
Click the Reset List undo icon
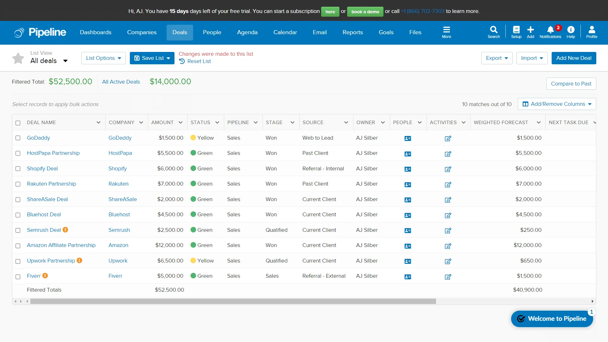click(x=182, y=61)
